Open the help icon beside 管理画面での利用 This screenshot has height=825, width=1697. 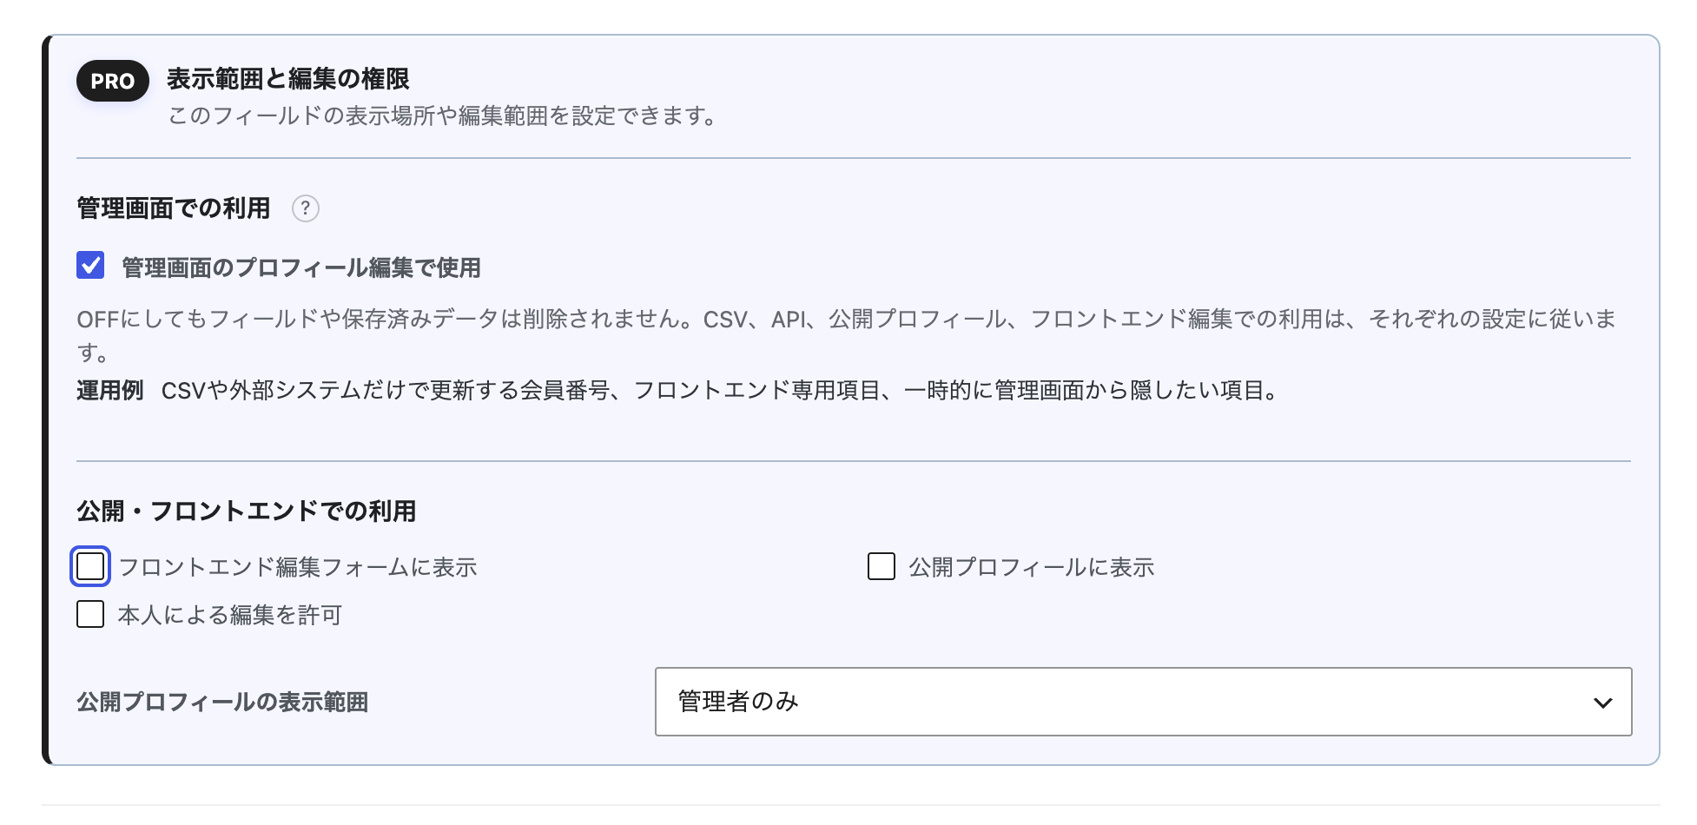(305, 208)
